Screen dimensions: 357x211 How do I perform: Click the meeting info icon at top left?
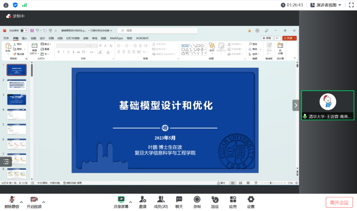pyautogui.click(x=6, y=5)
